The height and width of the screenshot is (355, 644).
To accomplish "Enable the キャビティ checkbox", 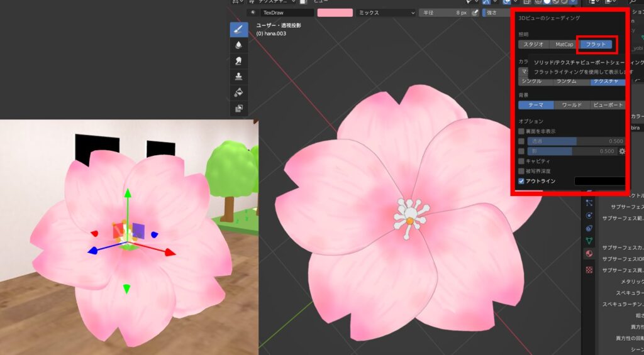I will pyautogui.click(x=521, y=161).
